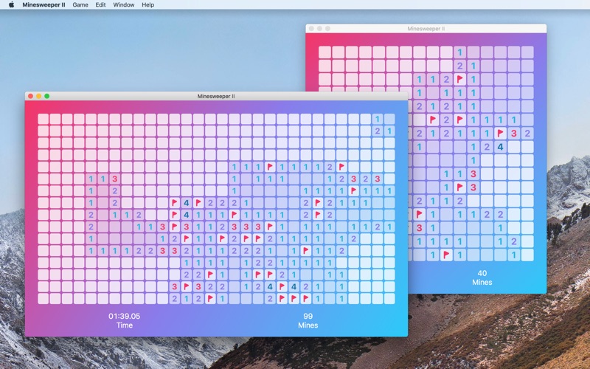Minimize the front Minesweeper II window
This screenshot has width=590, height=369.
(39, 96)
